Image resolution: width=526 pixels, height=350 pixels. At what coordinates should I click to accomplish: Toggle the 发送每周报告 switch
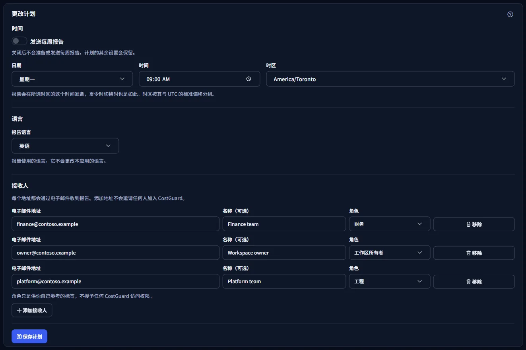19,41
